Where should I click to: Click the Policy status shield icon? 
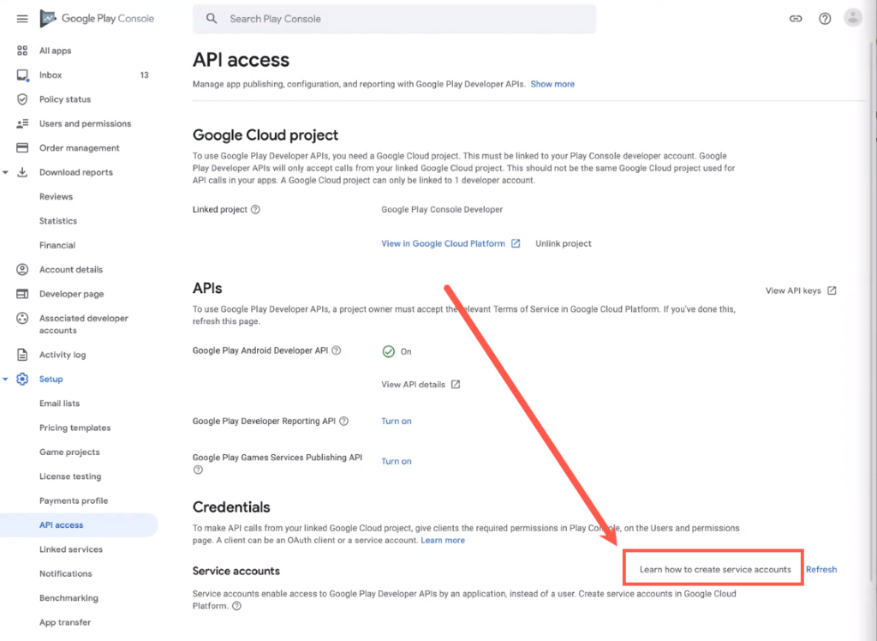[23, 99]
